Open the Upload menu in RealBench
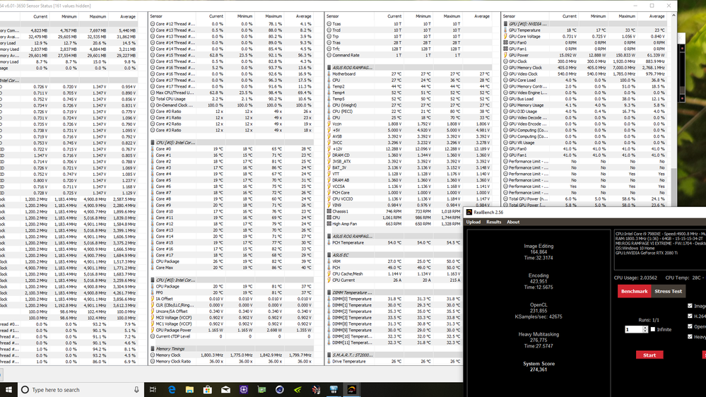Viewport: 706px width, 397px height. [473, 222]
